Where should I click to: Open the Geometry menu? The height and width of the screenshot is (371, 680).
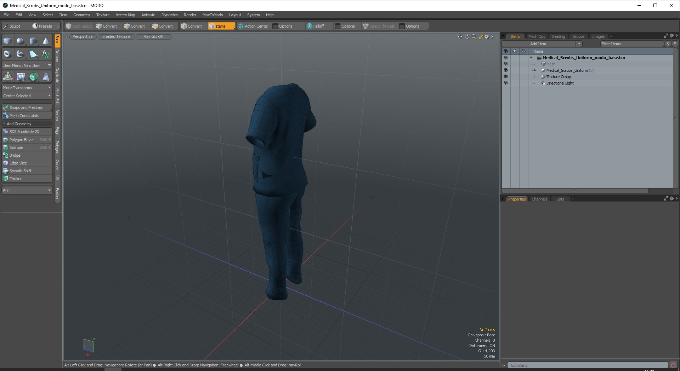tap(81, 15)
